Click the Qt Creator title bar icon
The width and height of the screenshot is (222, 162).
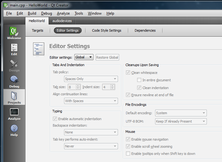tap(6, 5)
